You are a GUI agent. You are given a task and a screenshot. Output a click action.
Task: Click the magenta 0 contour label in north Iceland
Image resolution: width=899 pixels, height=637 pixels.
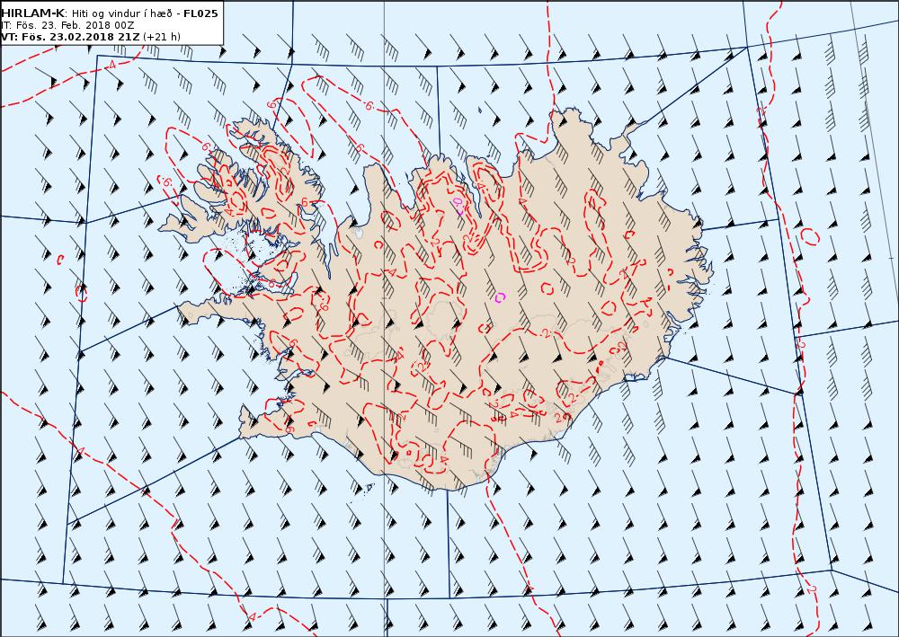click(457, 201)
